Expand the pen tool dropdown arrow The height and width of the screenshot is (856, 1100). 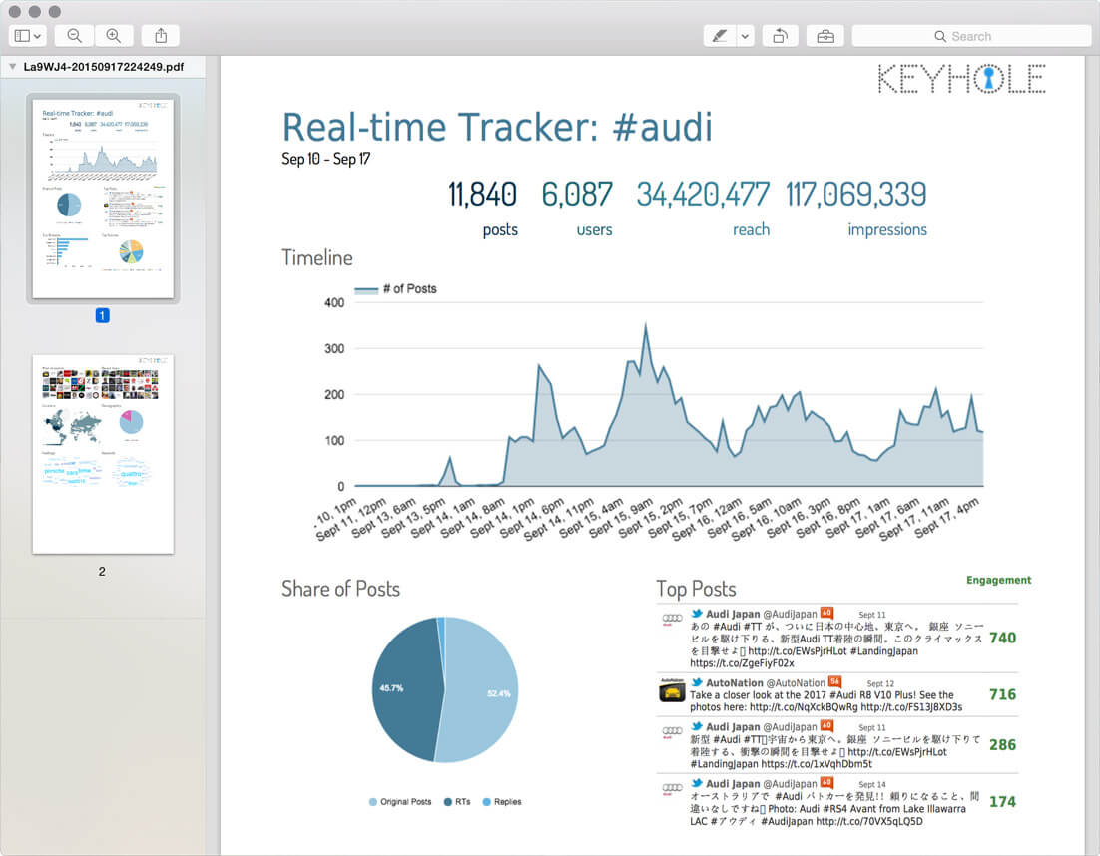pos(745,36)
